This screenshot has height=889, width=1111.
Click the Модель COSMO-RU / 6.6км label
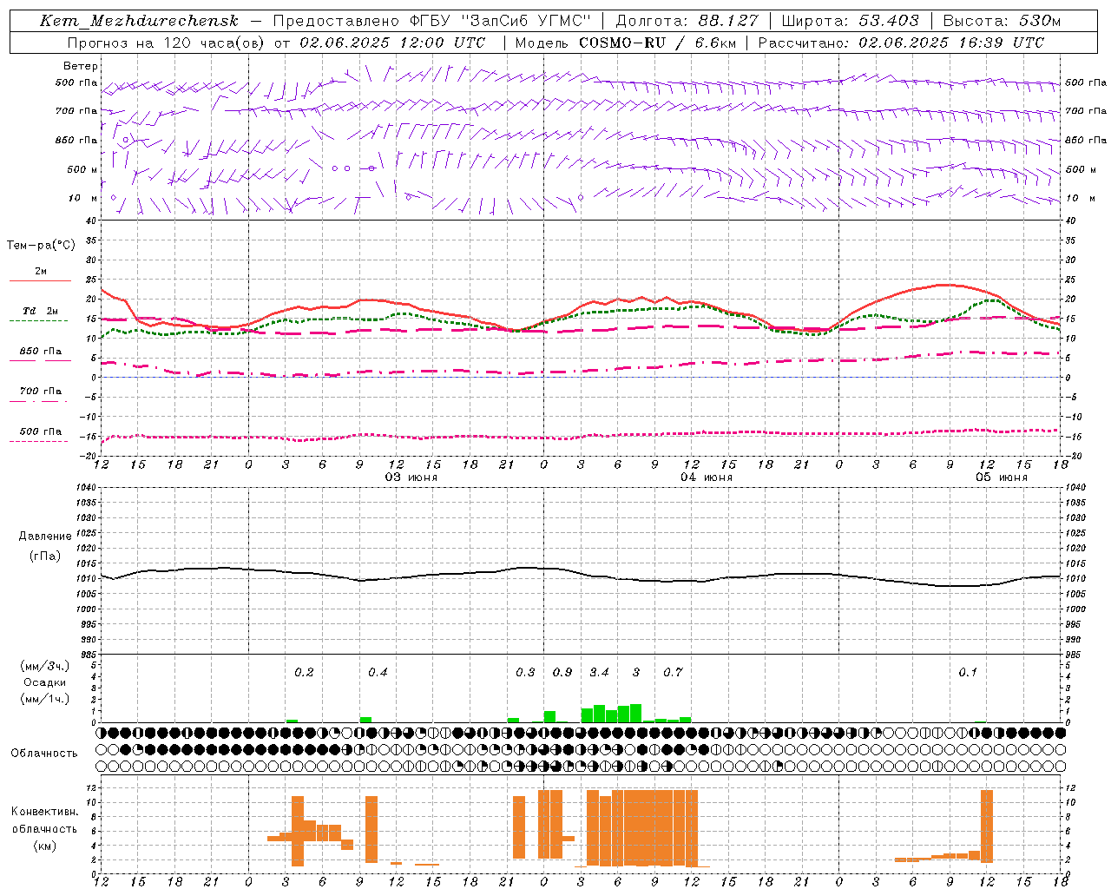[625, 42]
